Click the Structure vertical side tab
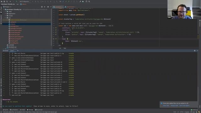 (1, 82)
